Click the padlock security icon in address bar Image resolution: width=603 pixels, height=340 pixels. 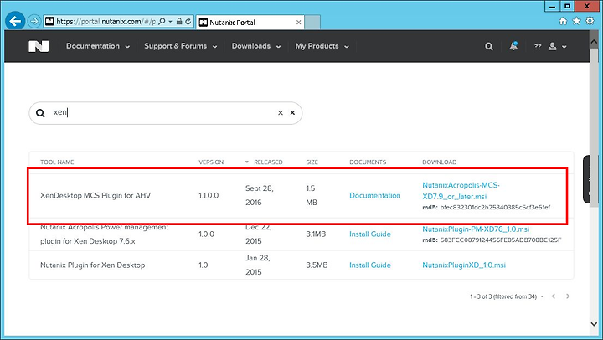coord(179,22)
